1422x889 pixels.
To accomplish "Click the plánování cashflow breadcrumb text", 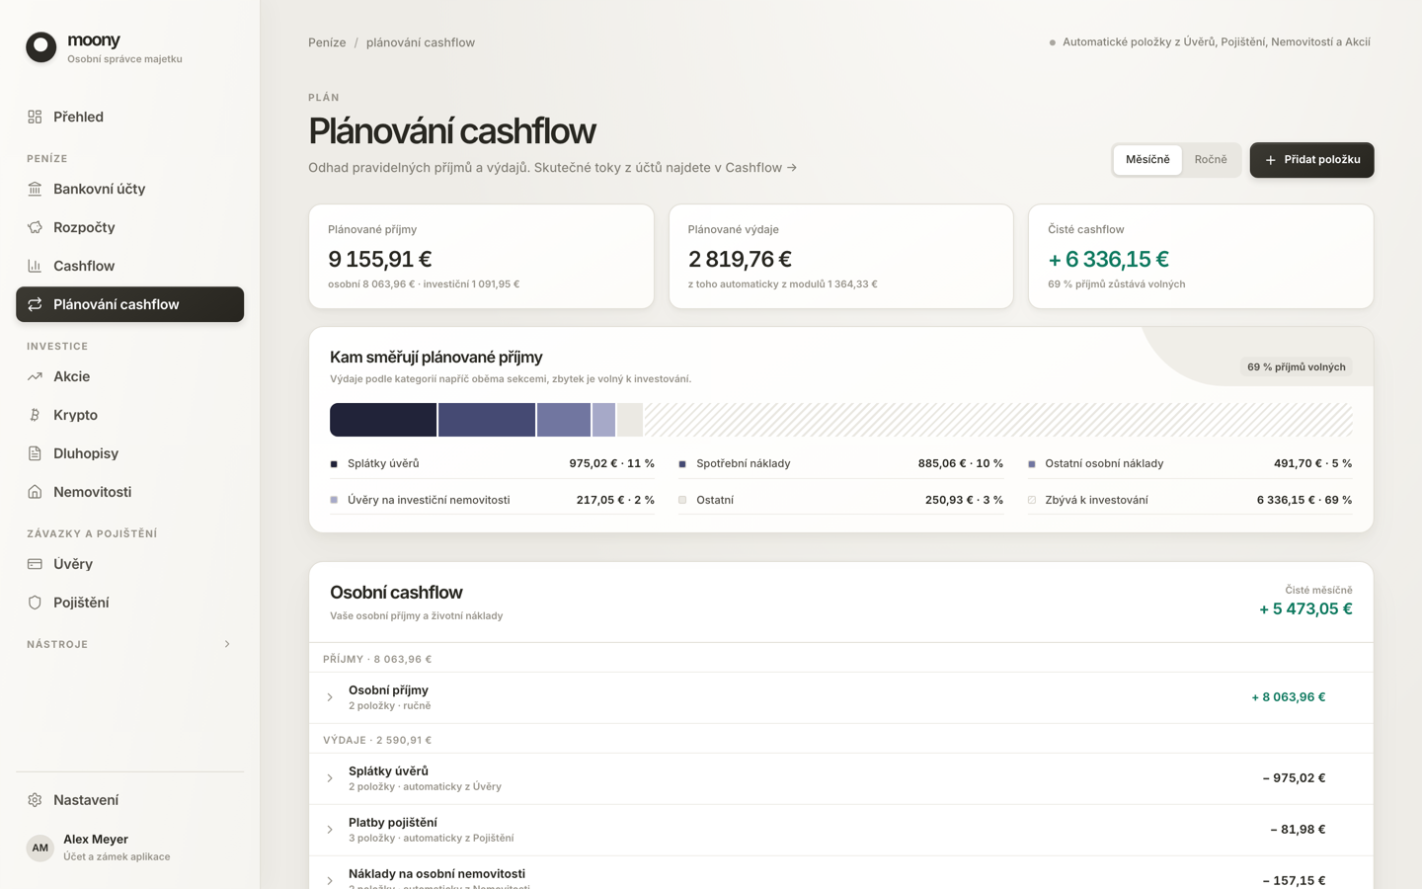I will (421, 42).
